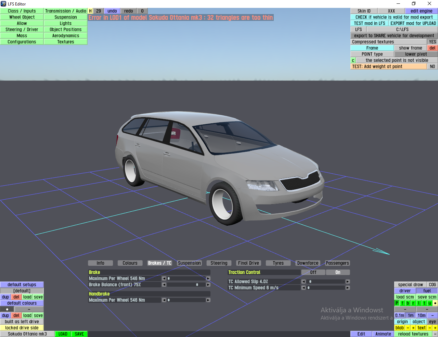Adjust TC Minimum Speed slider
This screenshot has height=337, width=438.
coord(326,288)
